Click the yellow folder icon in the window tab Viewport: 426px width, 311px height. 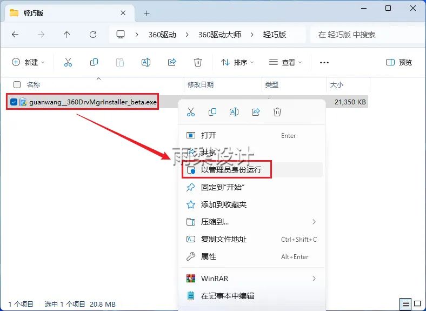(14, 13)
